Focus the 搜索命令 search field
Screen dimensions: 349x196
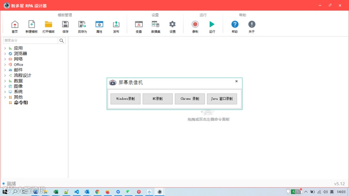[31, 41]
